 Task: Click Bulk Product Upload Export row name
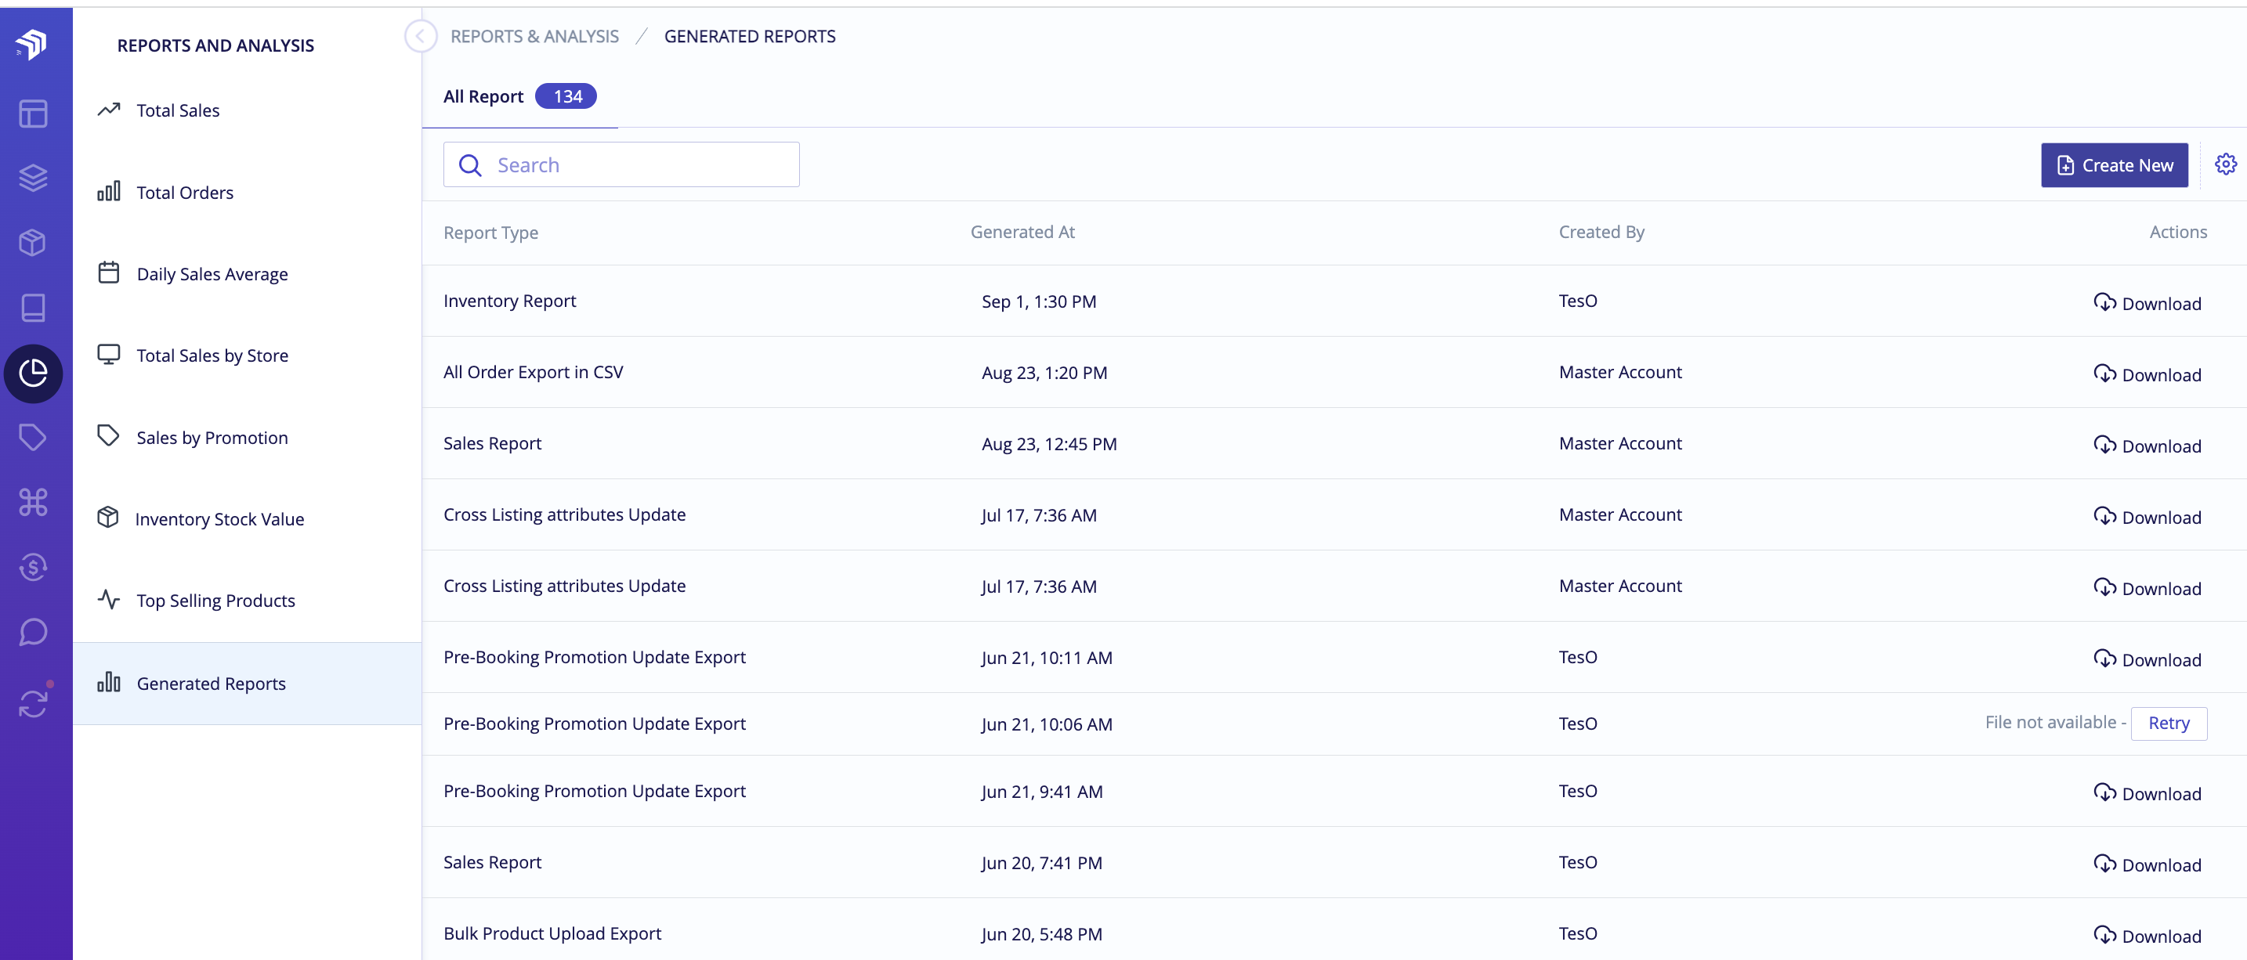click(552, 934)
